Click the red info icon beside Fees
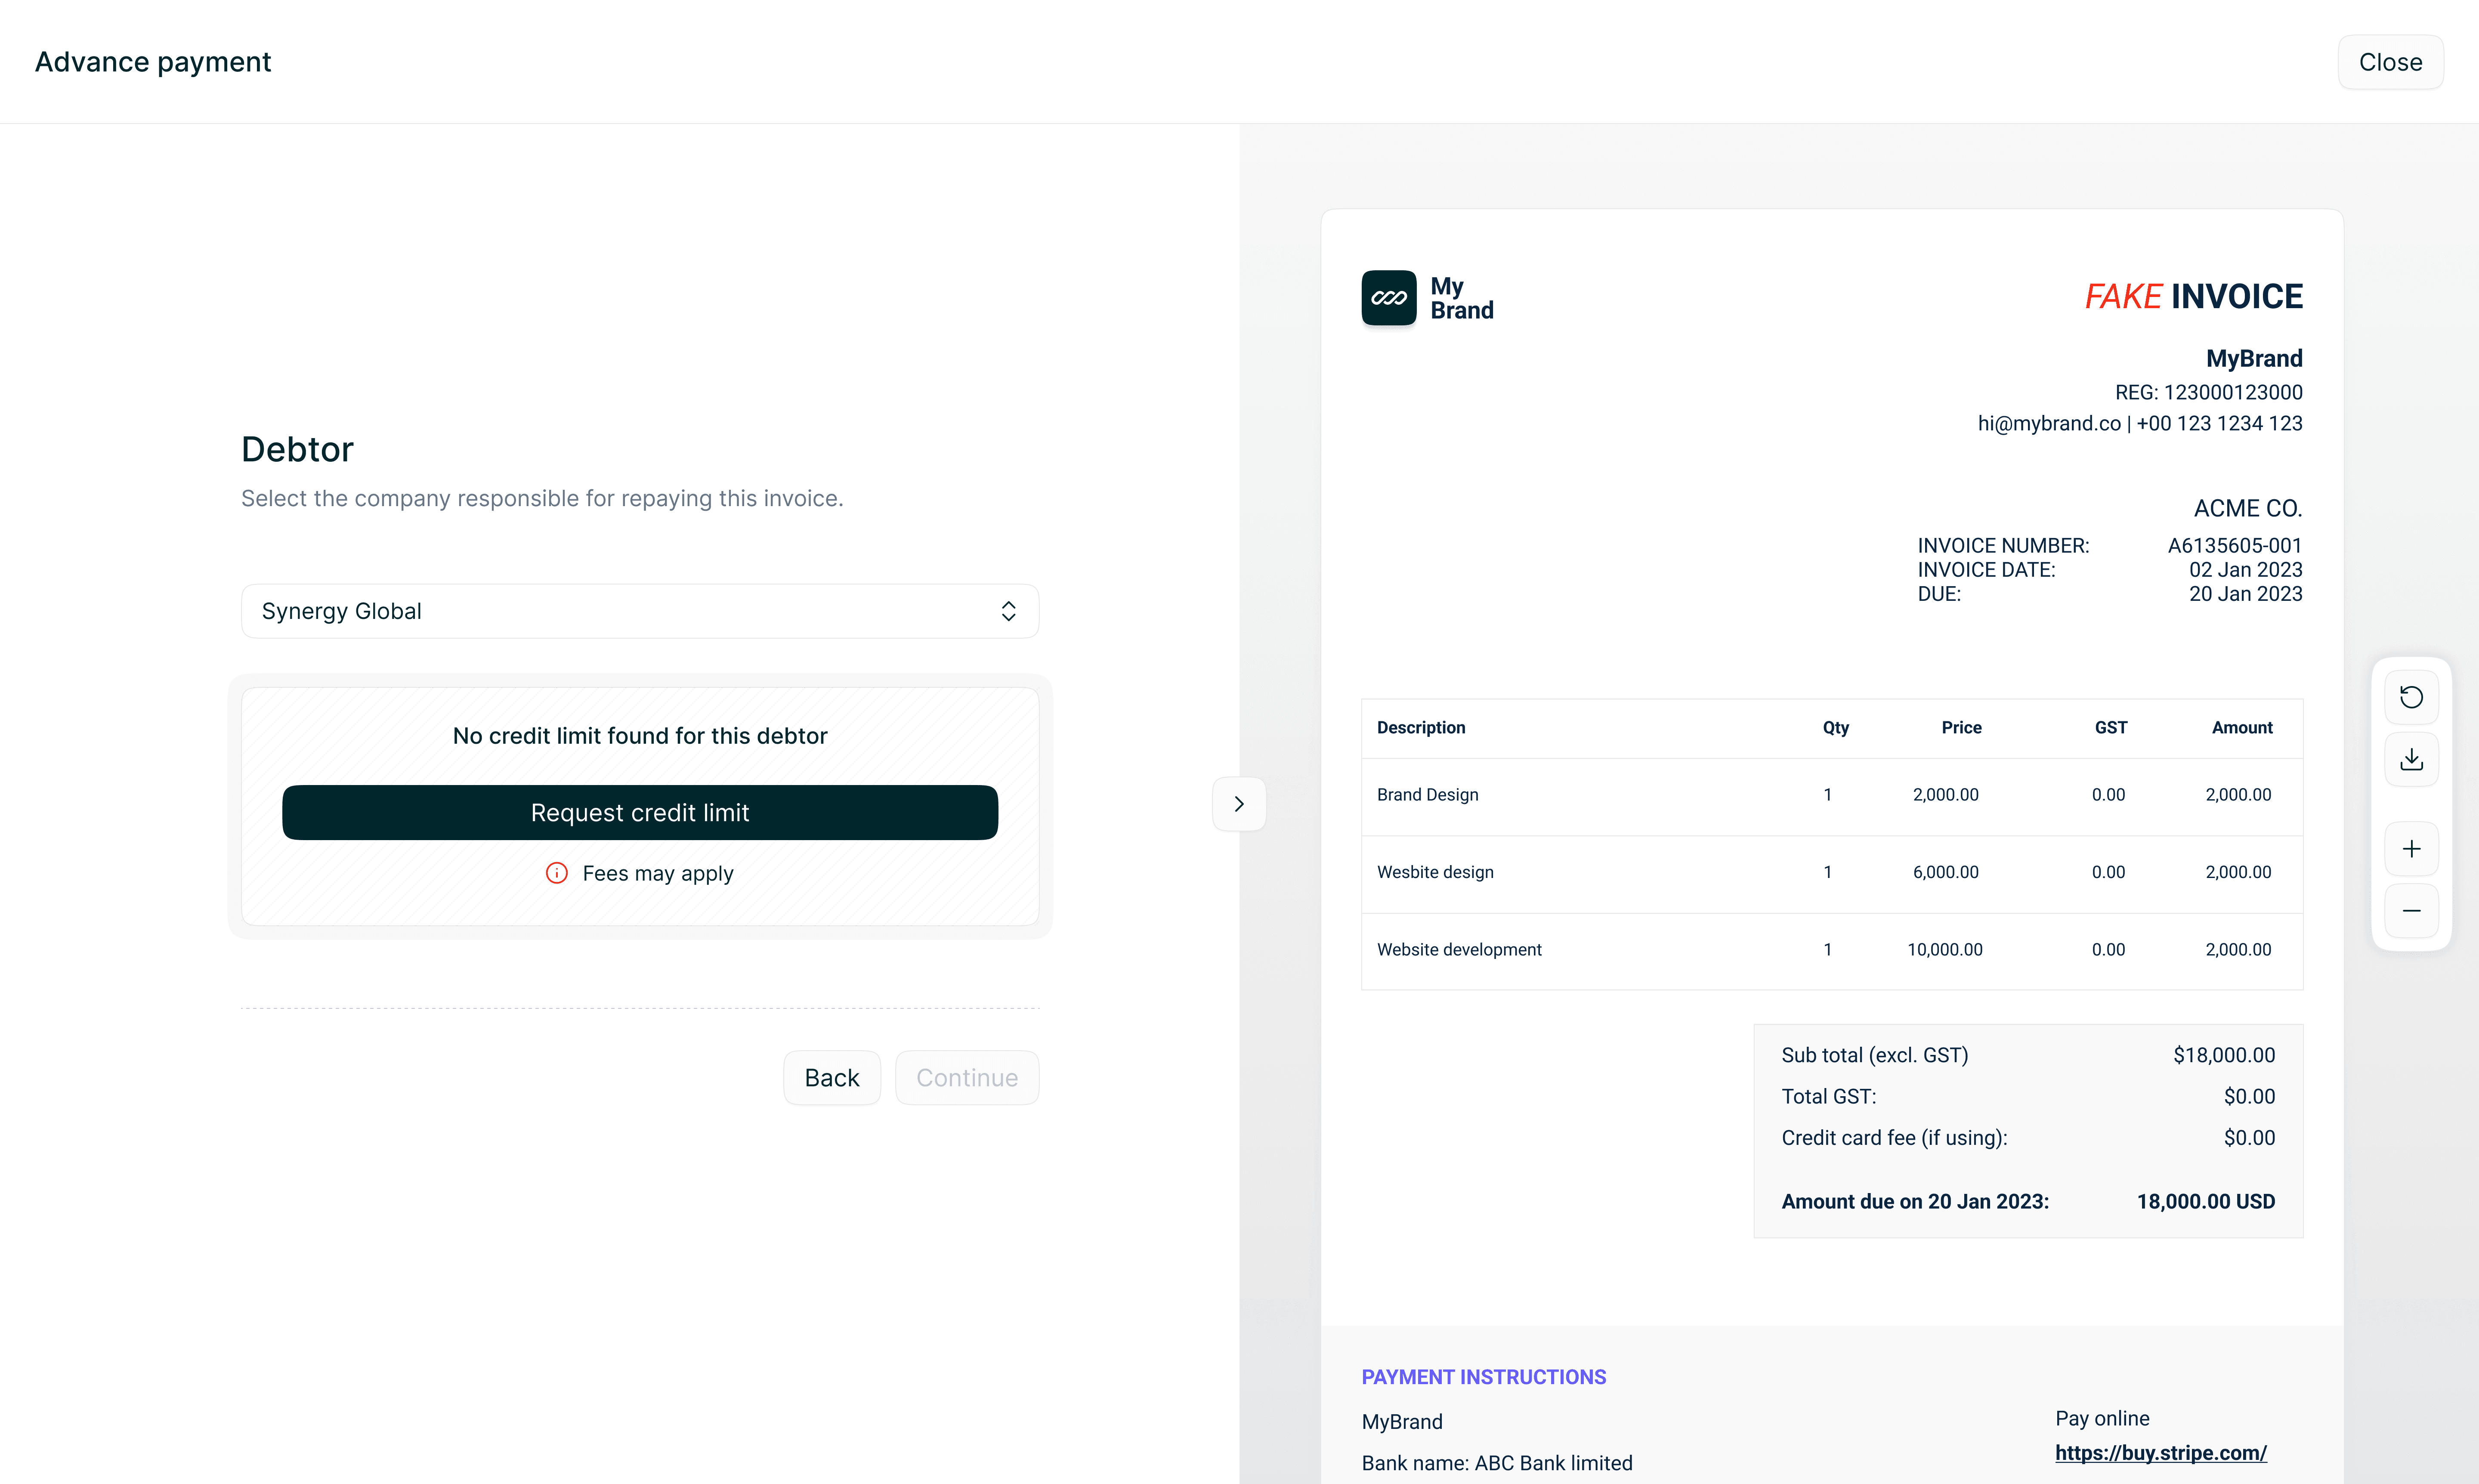2479x1484 pixels. (557, 873)
